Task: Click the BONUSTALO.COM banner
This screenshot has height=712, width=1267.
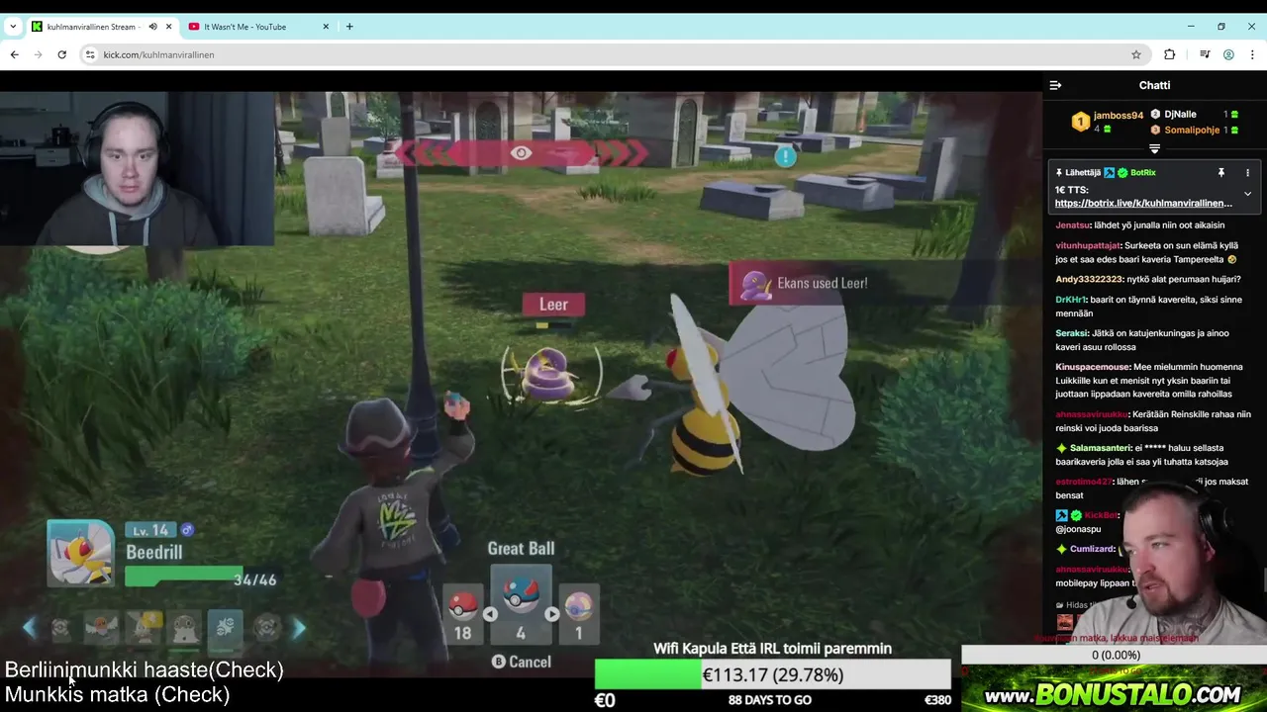Action: 1114,694
